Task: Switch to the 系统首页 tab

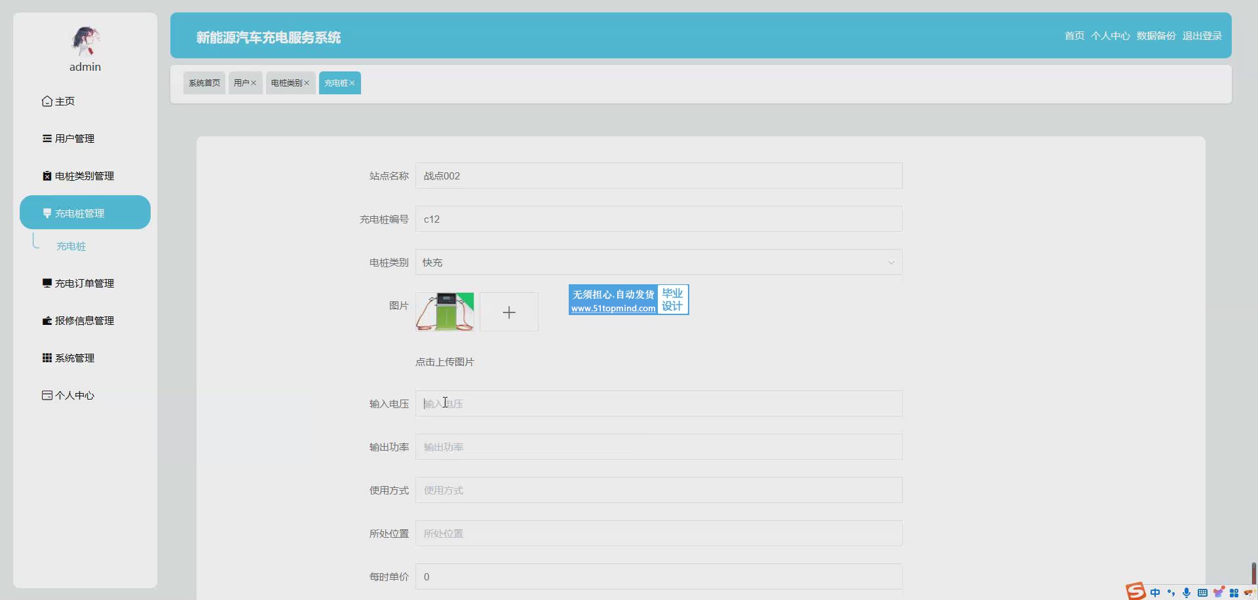Action: click(204, 83)
